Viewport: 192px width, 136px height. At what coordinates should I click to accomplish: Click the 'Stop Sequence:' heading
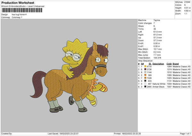146,61
